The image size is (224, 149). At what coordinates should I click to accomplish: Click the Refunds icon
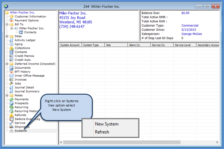pos(11,115)
